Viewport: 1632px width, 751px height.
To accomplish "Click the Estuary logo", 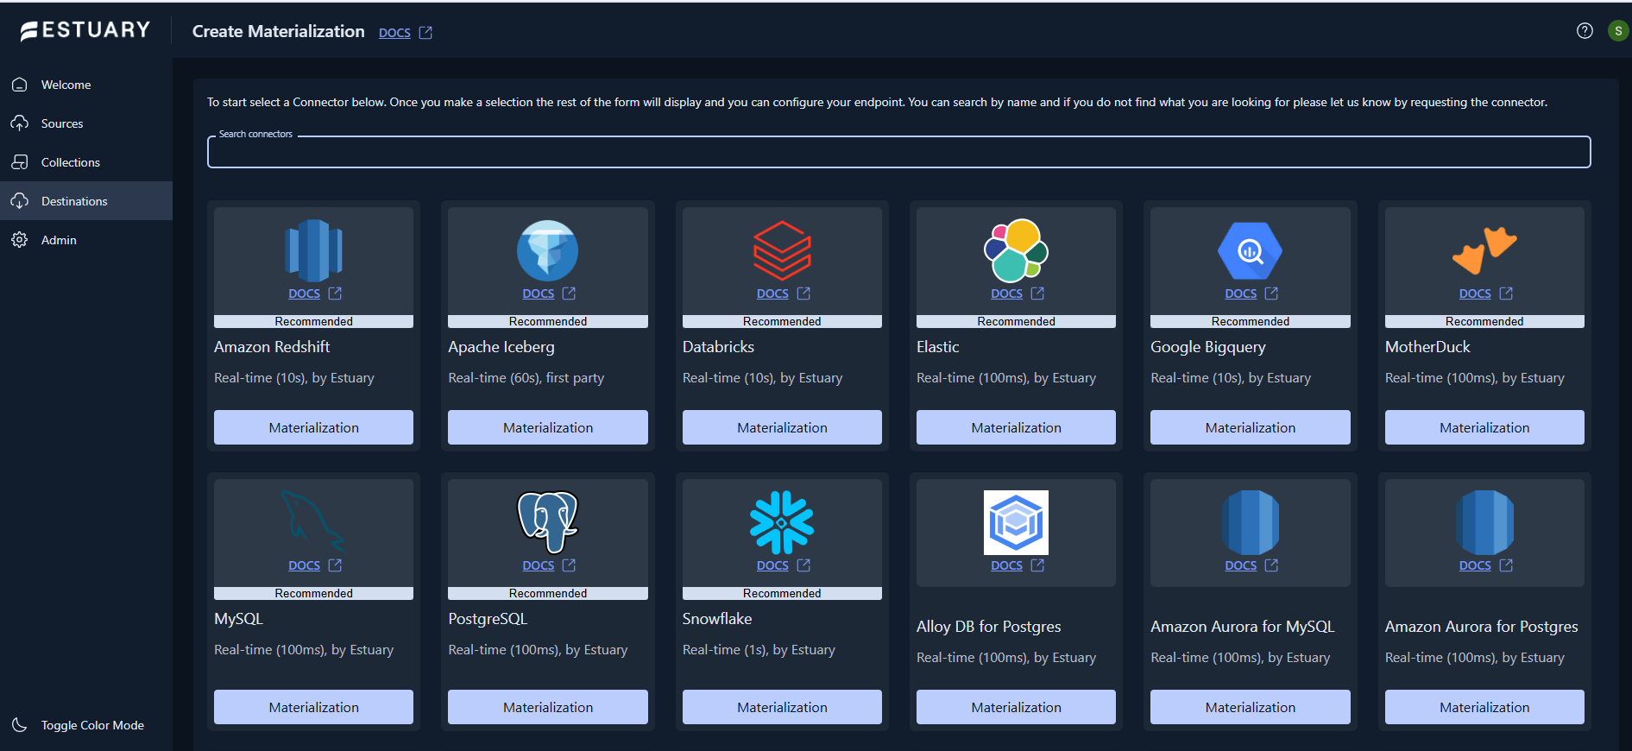I will coord(85,30).
